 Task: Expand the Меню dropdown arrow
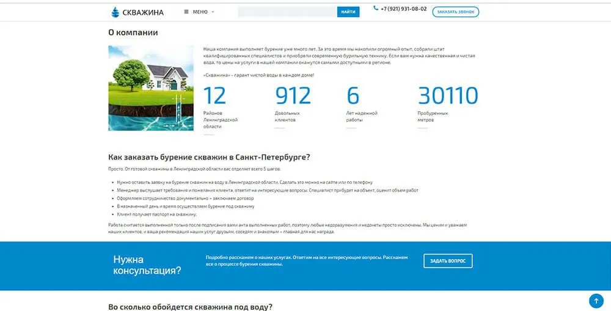(213, 12)
